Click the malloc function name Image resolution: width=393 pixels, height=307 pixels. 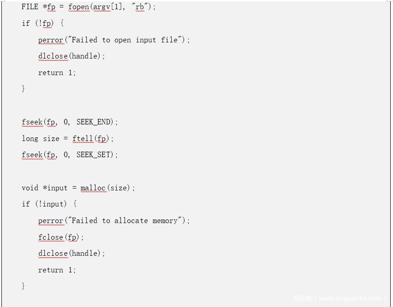click(93, 188)
